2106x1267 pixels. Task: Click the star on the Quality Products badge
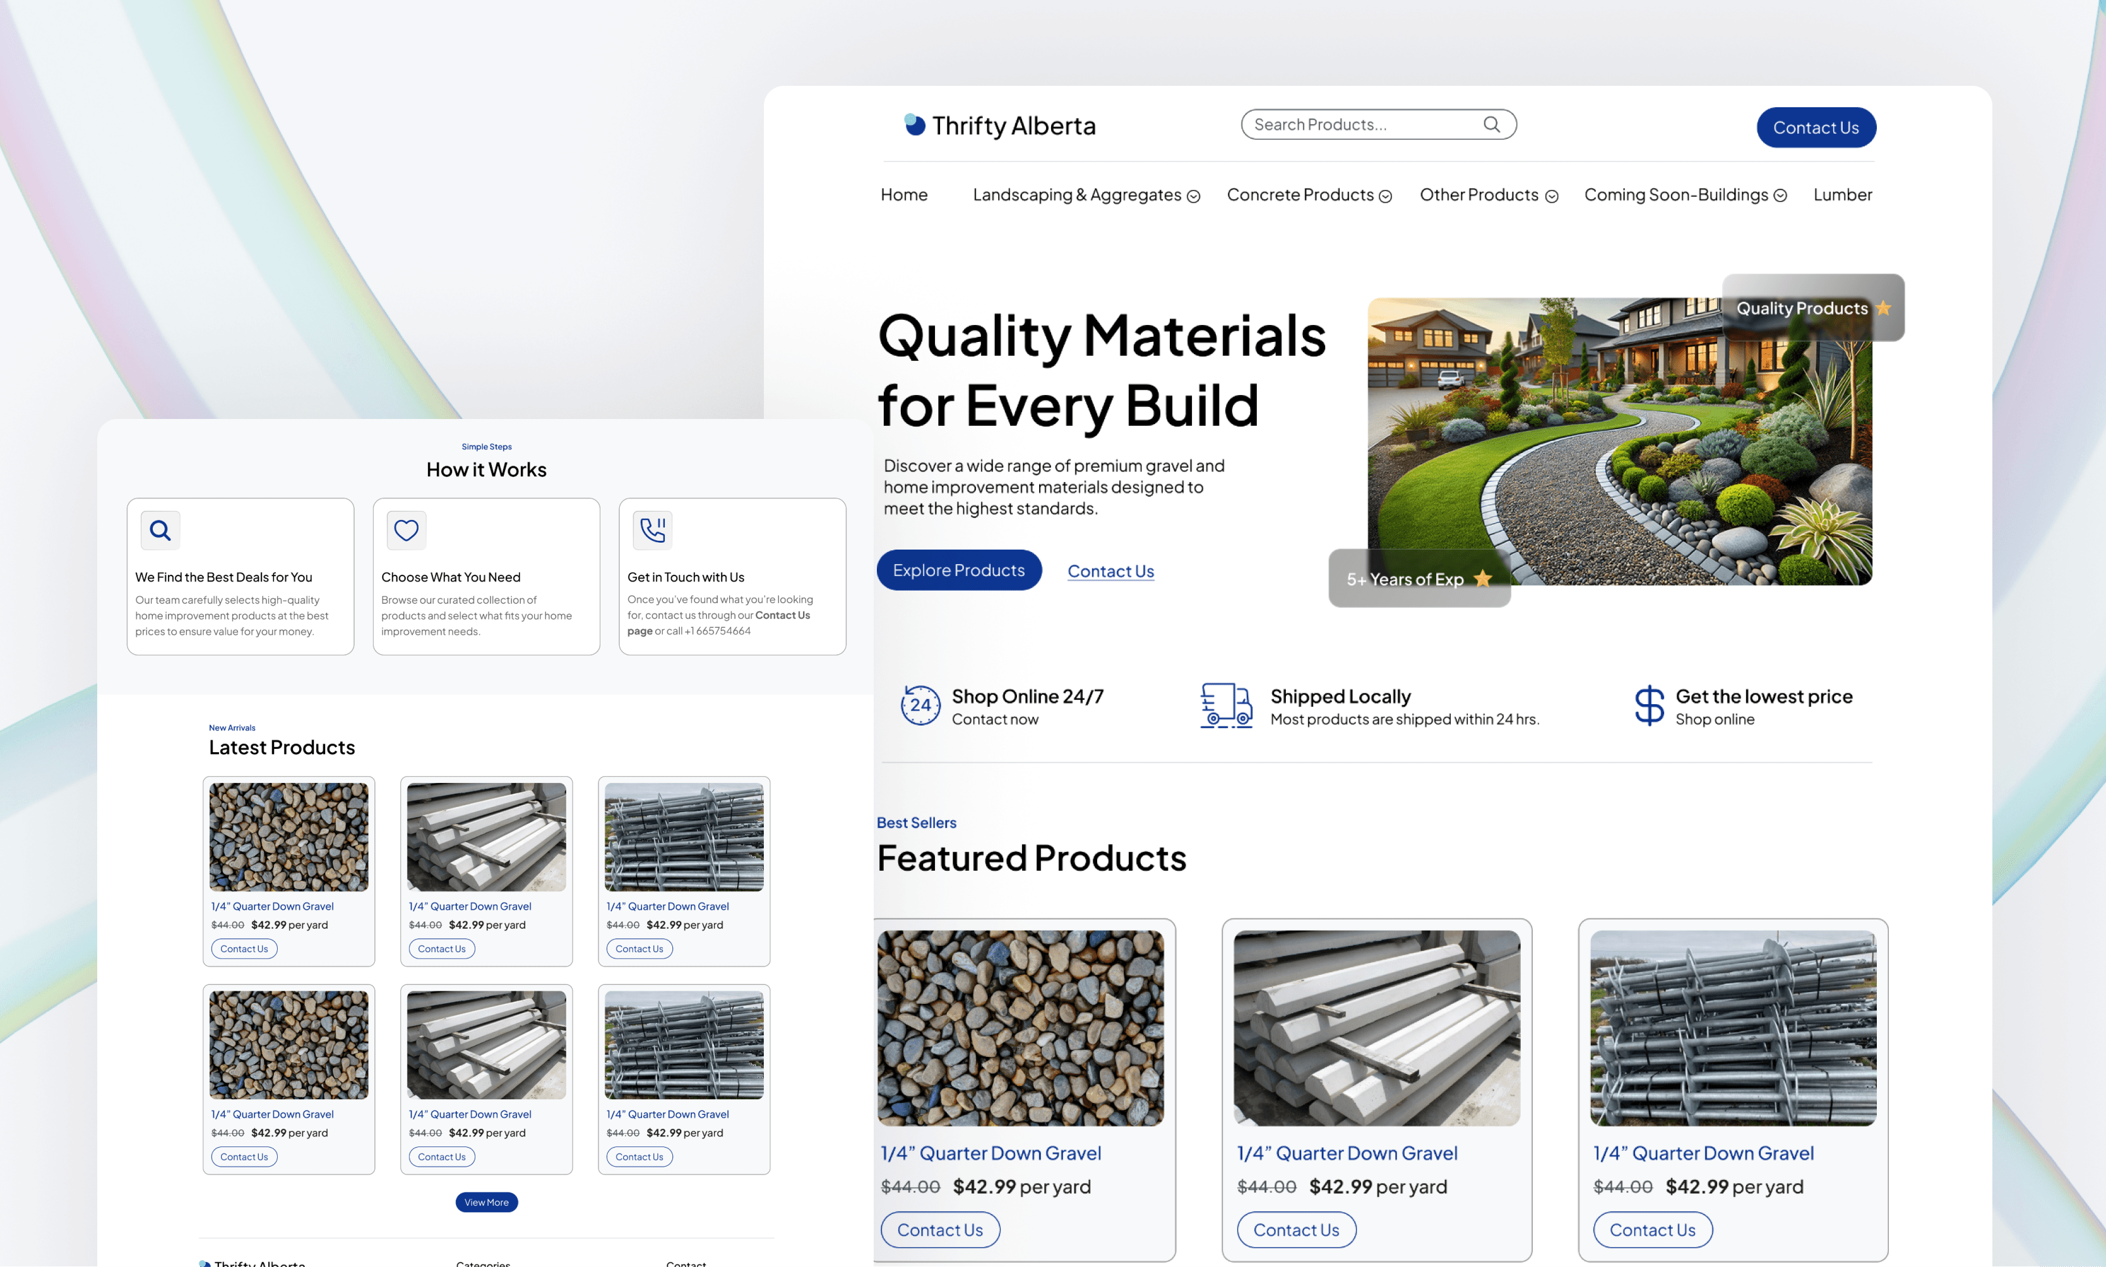tap(1883, 308)
